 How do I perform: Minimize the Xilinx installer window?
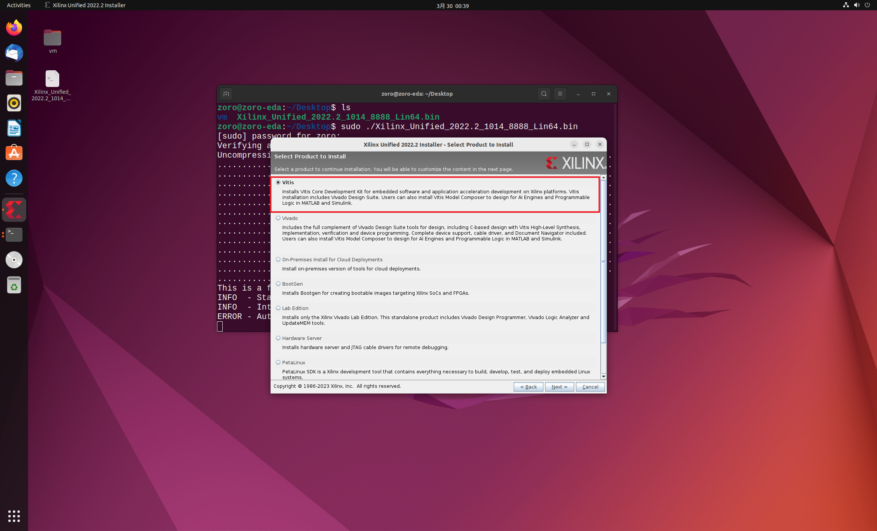pos(574,144)
